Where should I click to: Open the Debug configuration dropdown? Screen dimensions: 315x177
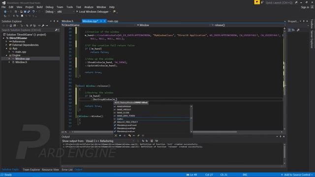pyautogui.click(x=50, y=12)
